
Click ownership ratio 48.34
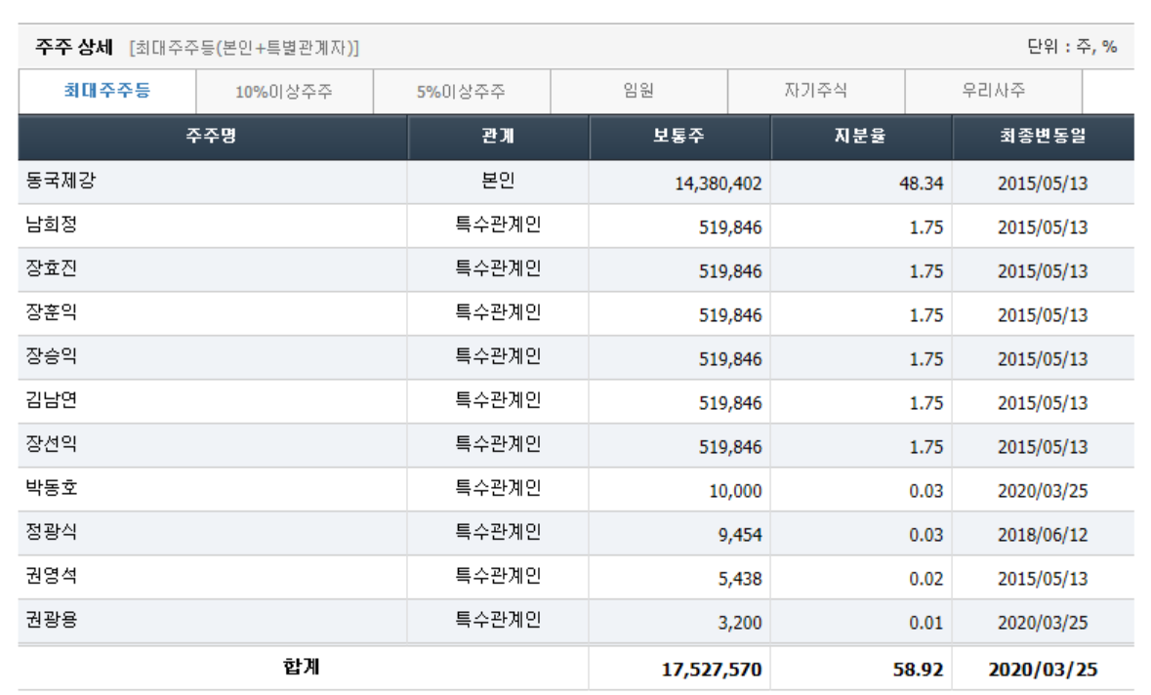coord(922,184)
